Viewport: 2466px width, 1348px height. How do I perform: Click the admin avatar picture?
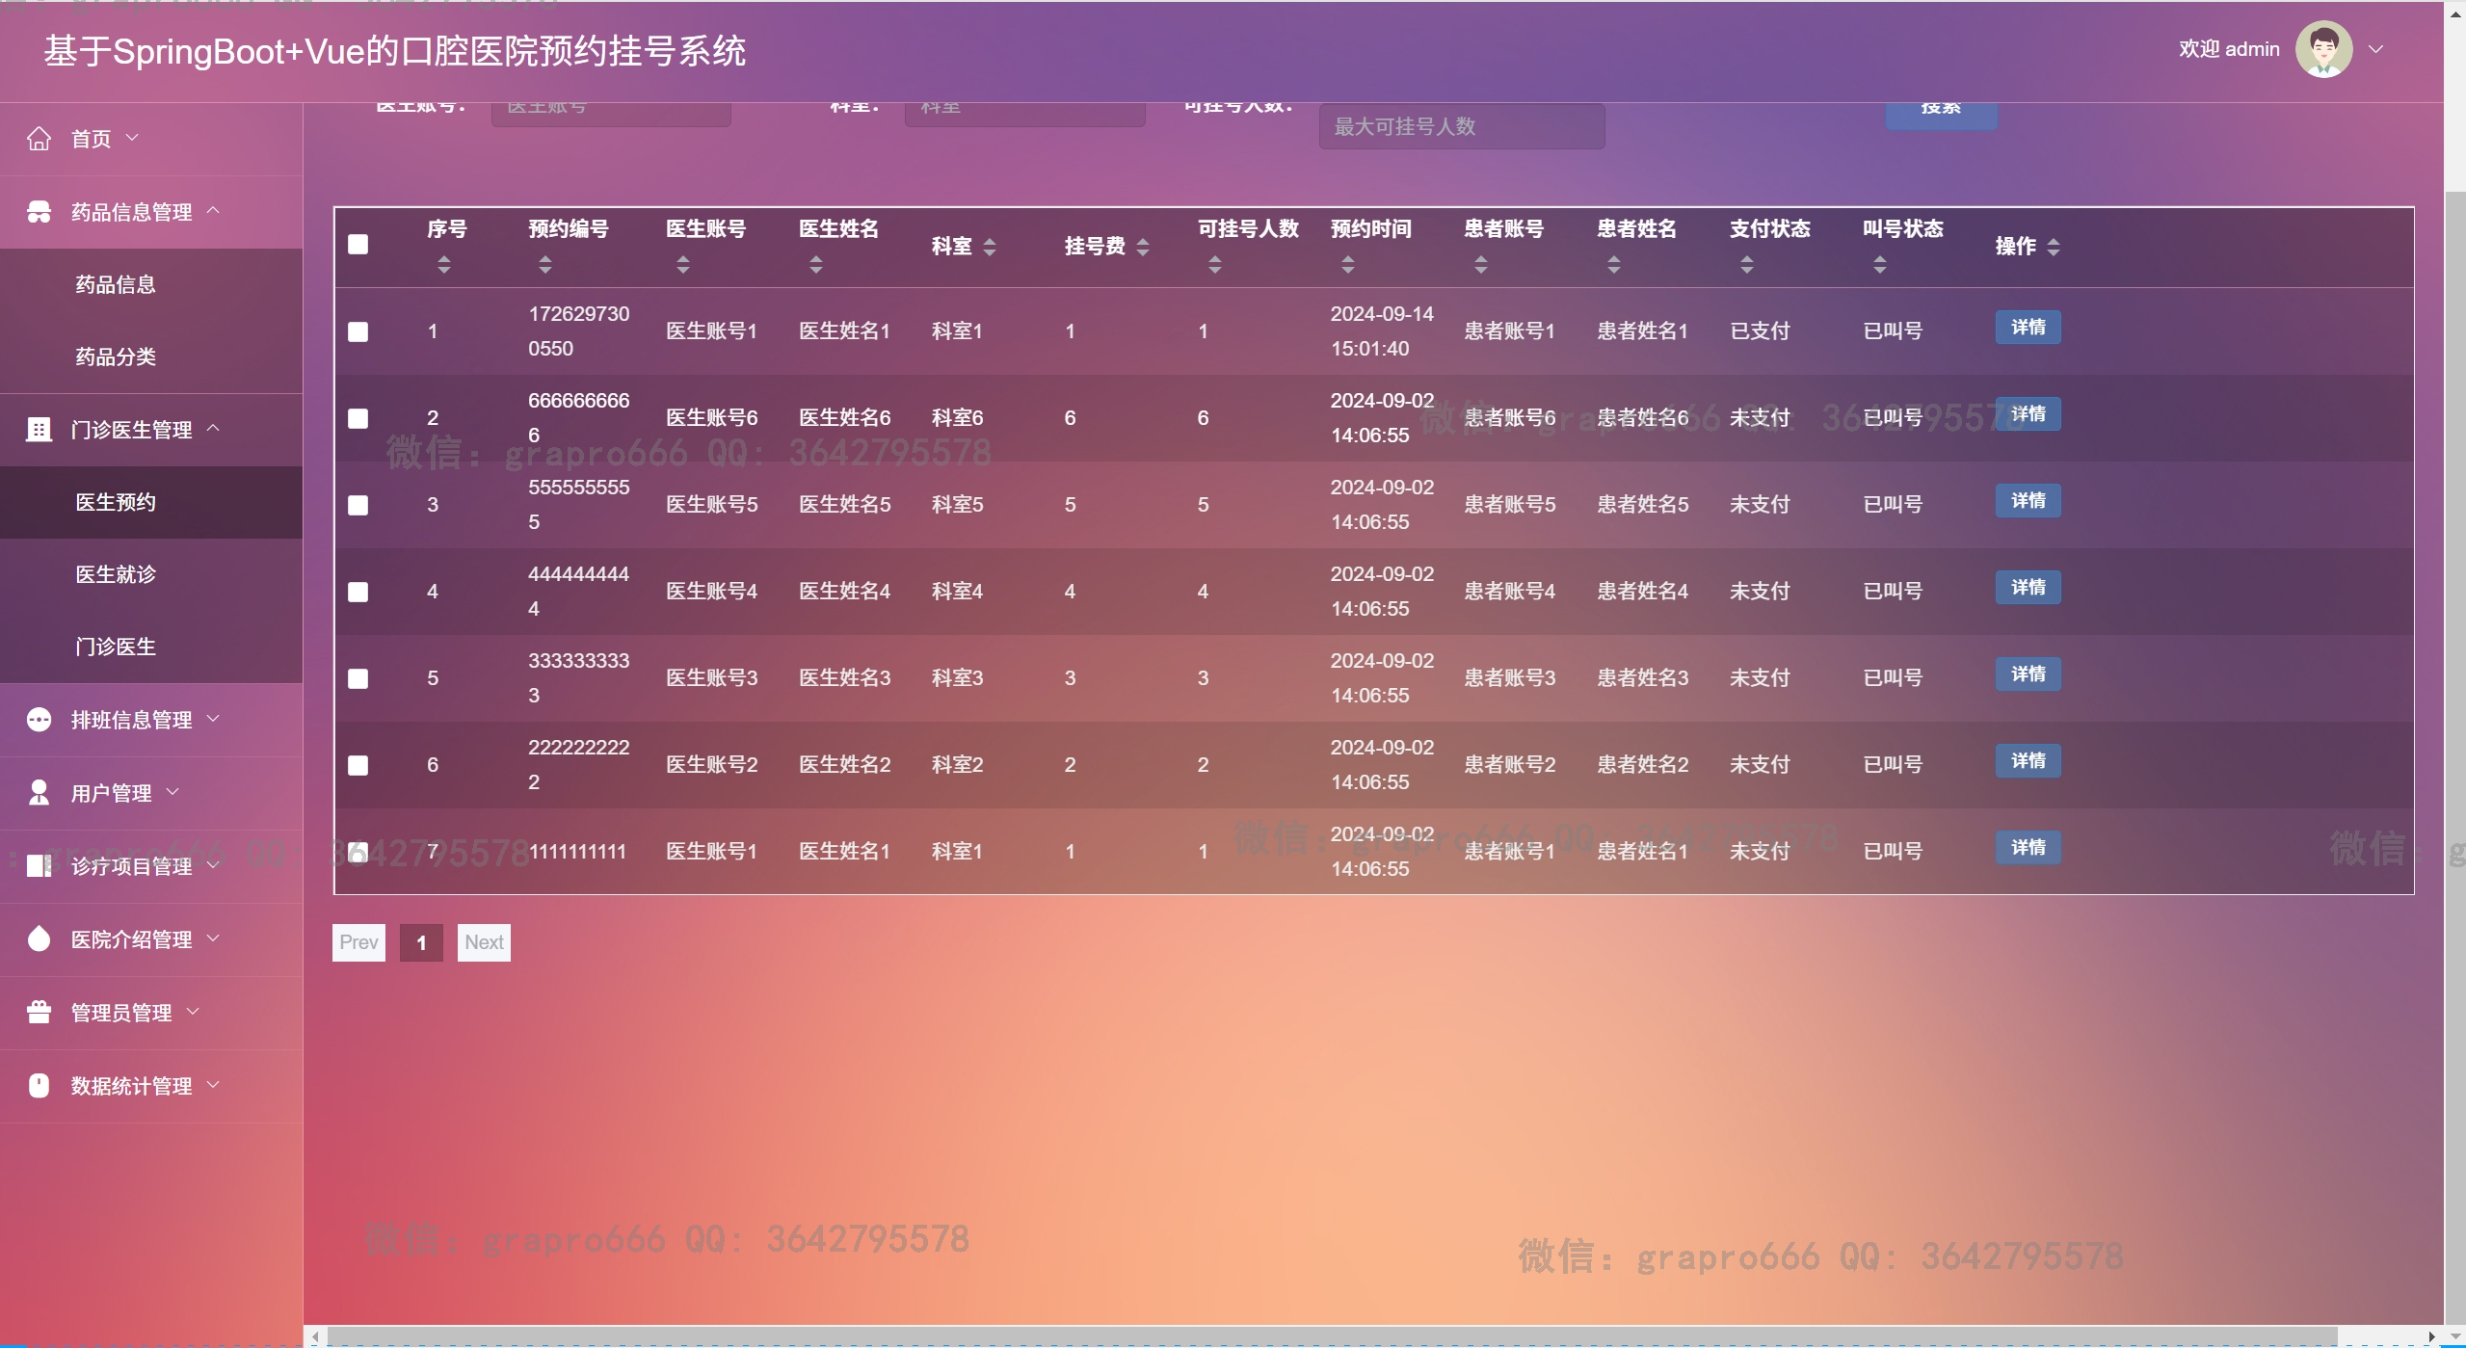[x=2323, y=49]
